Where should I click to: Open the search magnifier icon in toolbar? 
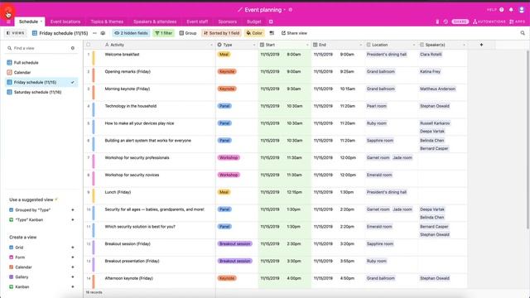click(523, 33)
